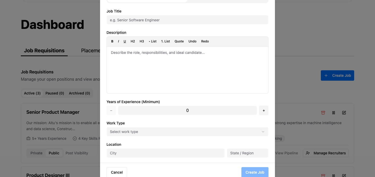This screenshot has width=375, height=177.
Task: Apply H2 heading format
Action: 133,41
